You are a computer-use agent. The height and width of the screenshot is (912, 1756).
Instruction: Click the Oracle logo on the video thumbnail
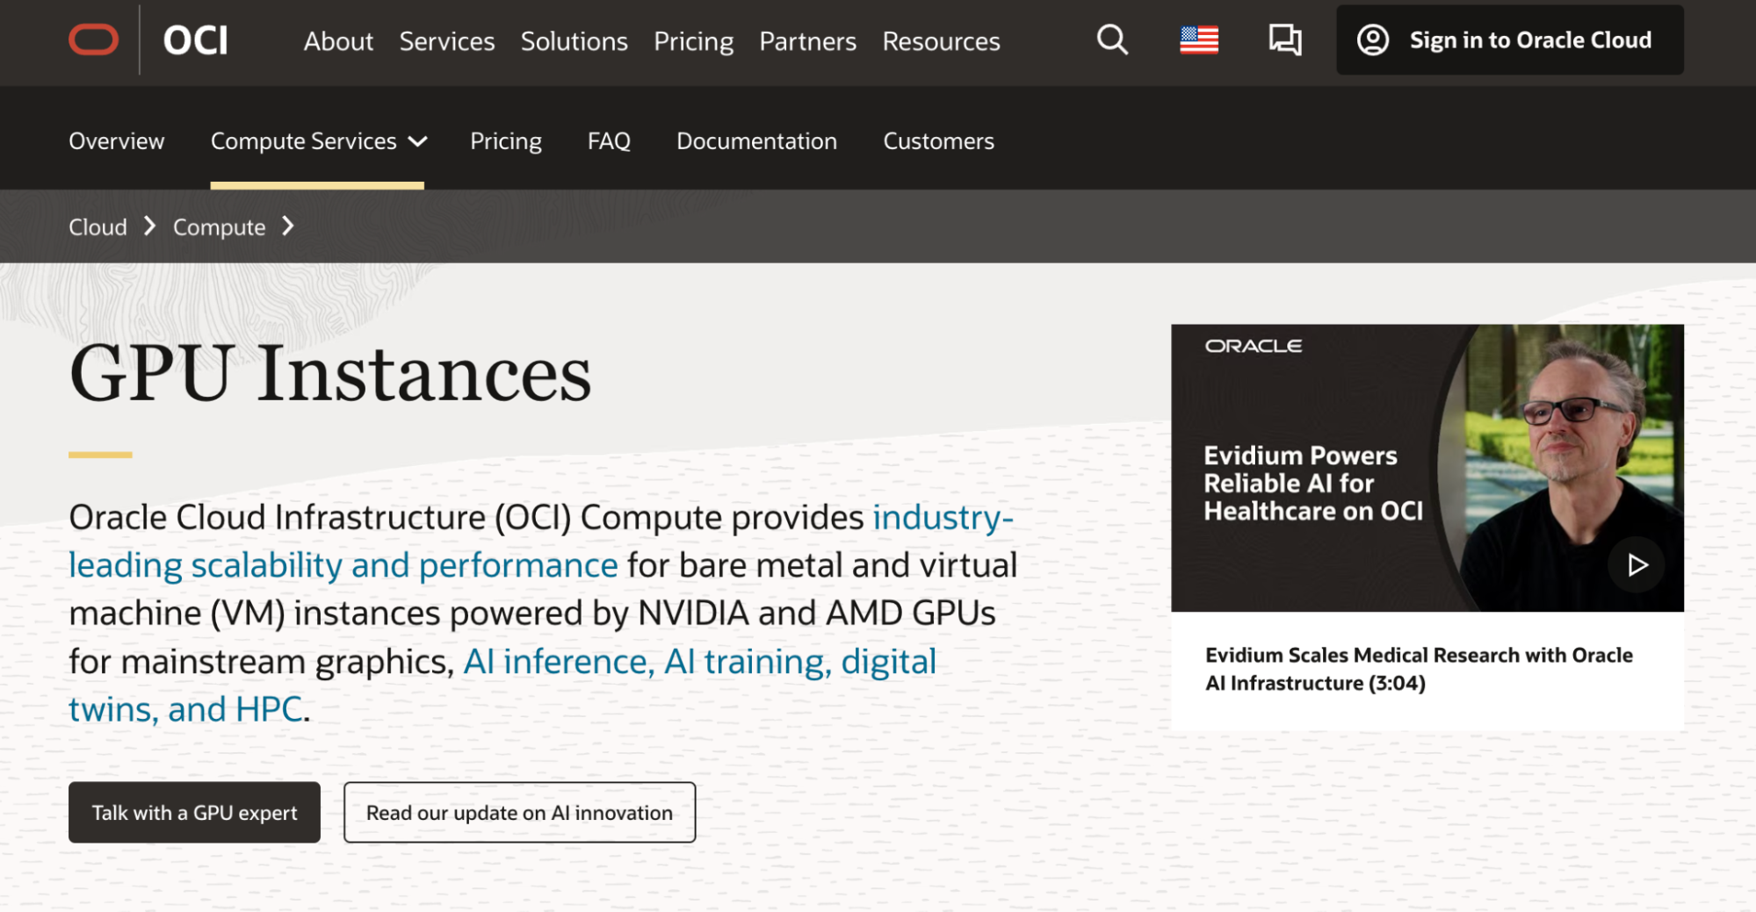tap(1251, 345)
